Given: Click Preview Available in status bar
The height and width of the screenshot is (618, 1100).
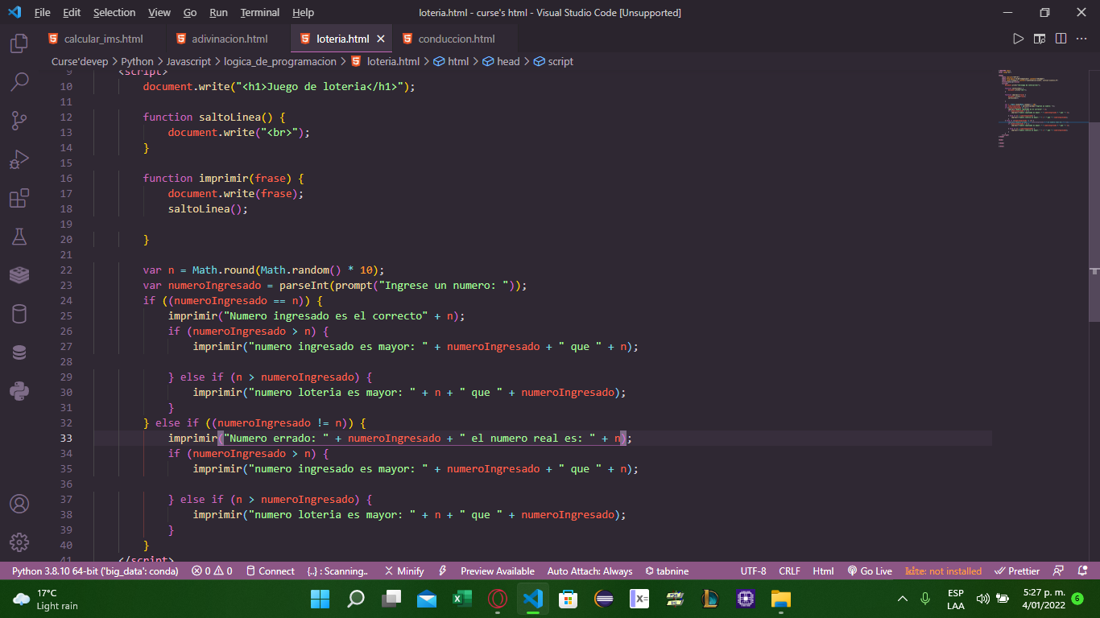Looking at the screenshot, I should click(x=497, y=571).
